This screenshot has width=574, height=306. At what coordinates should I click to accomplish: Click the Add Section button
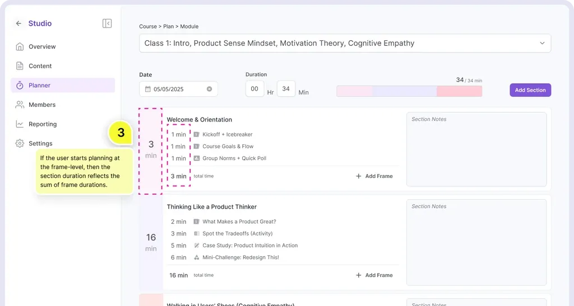pyautogui.click(x=530, y=90)
